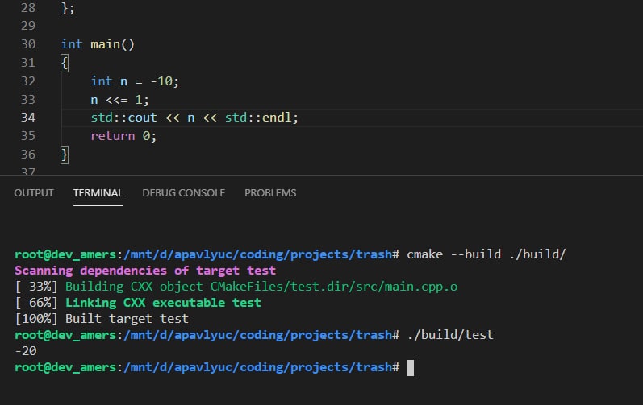643x405 pixels.
Task: Place cursor on 'n <<= 1;' statement
Action: click(x=119, y=100)
